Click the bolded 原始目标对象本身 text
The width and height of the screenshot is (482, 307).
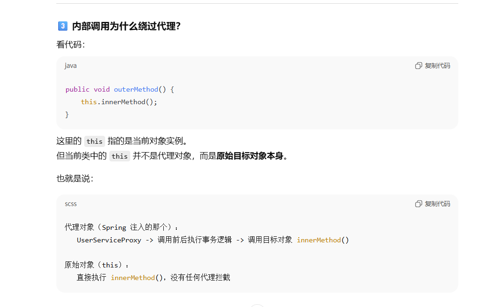[251, 156]
